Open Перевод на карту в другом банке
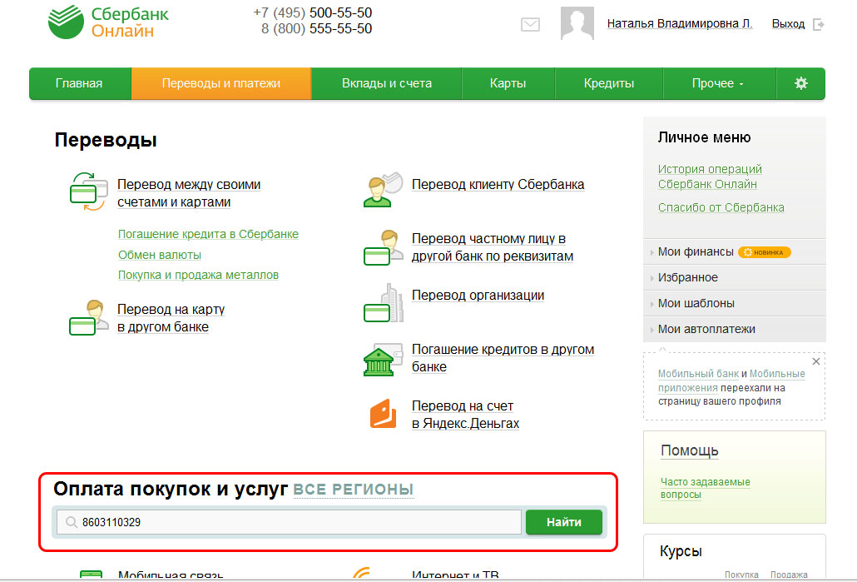 coord(171,318)
